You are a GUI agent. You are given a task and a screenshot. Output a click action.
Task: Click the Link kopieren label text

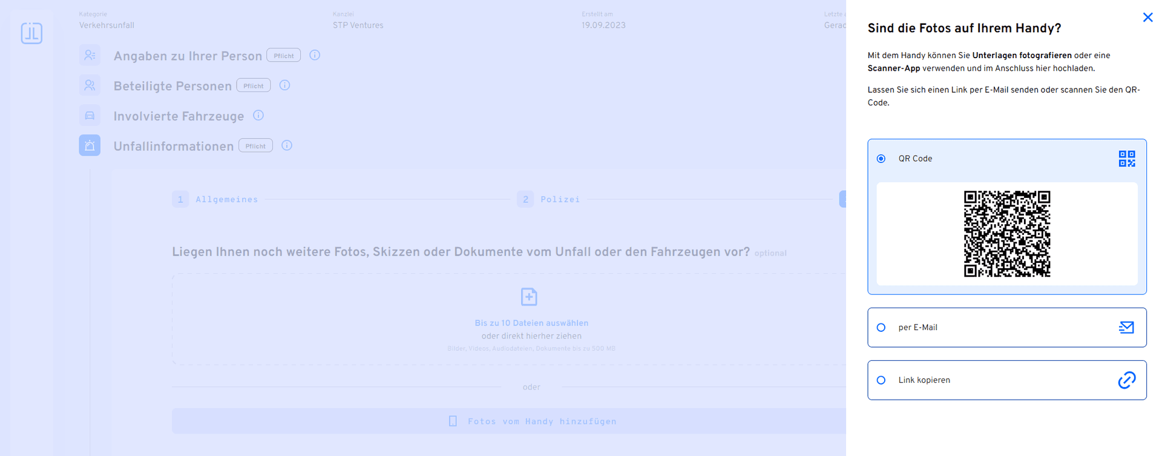tap(924, 380)
